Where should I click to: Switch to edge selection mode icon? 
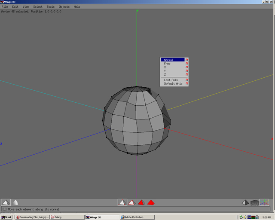pyautogui.click(x=132, y=202)
